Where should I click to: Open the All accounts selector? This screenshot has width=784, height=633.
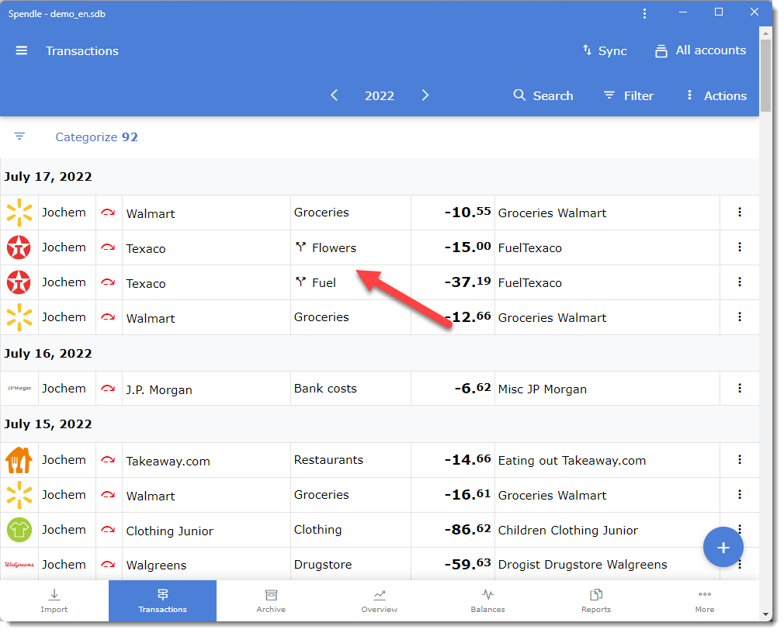[x=700, y=50]
